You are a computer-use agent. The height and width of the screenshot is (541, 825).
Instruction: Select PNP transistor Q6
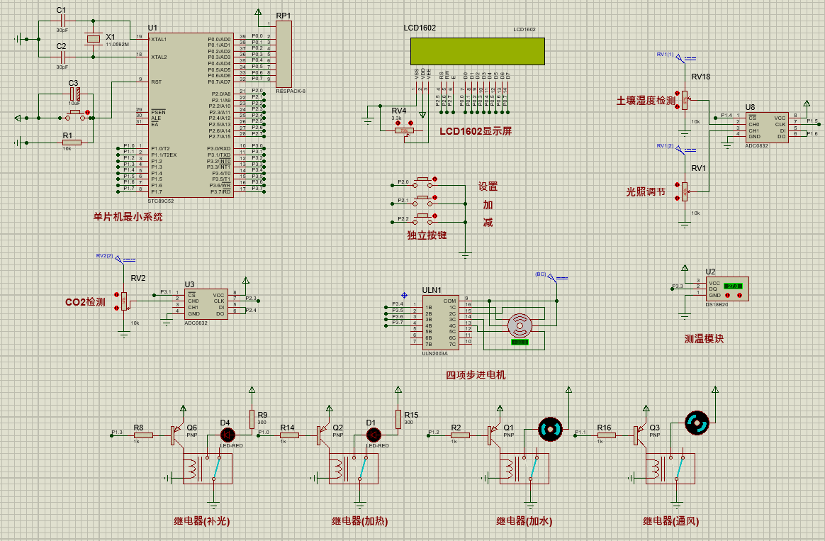coord(177,435)
